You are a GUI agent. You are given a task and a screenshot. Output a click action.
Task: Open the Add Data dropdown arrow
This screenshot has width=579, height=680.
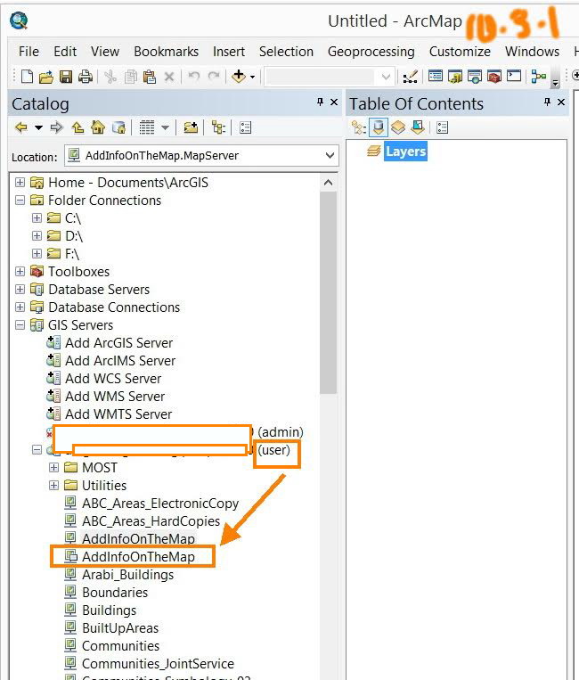[252, 78]
